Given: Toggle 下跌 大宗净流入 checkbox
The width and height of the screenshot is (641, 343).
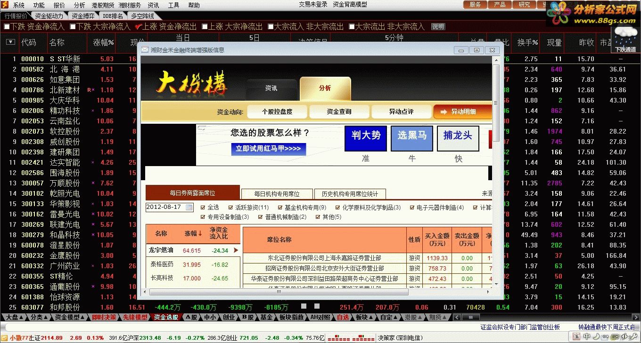Looking at the screenshot, I should (x=73, y=27).
